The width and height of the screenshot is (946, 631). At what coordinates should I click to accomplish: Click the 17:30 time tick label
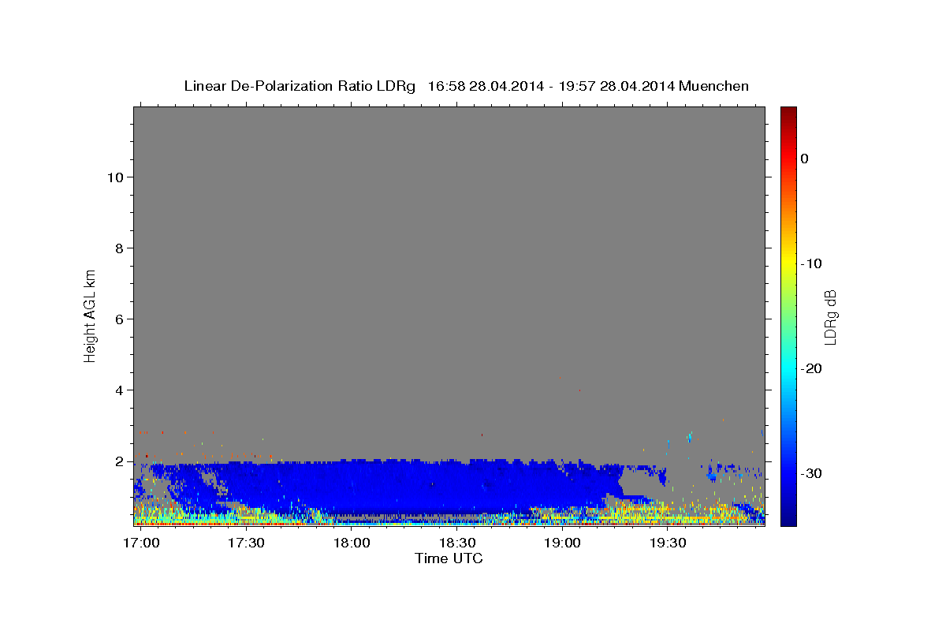pyautogui.click(x=246, y=543)
